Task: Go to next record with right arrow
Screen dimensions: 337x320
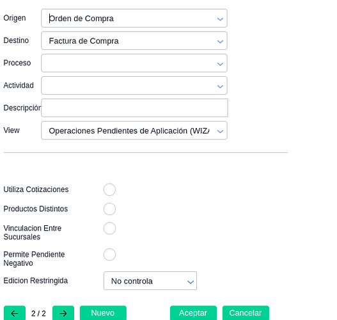Action: 63,313
